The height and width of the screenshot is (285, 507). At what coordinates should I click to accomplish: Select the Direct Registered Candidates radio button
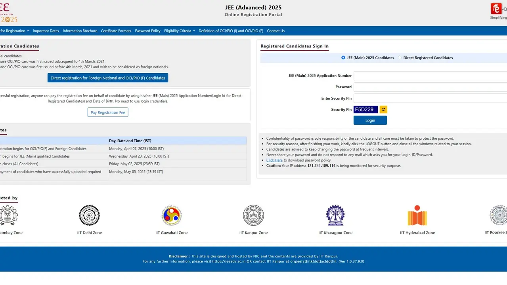click(399, 57)
